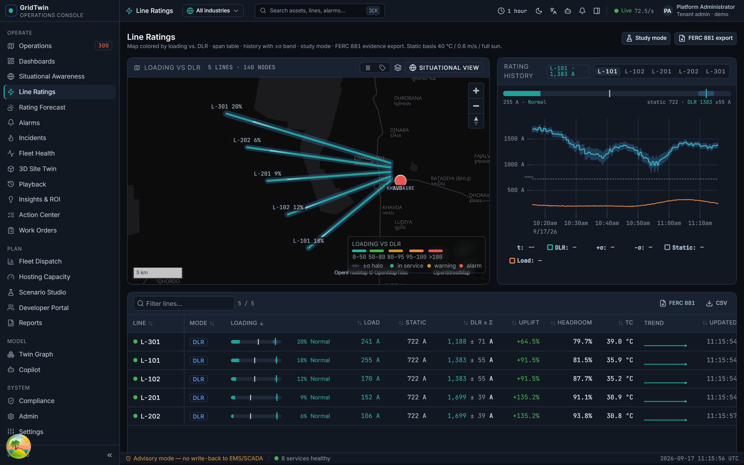Viewport: 744px width, 465px height.
Task: Open Operations in sidebar
Action: [x=60, y=46]
